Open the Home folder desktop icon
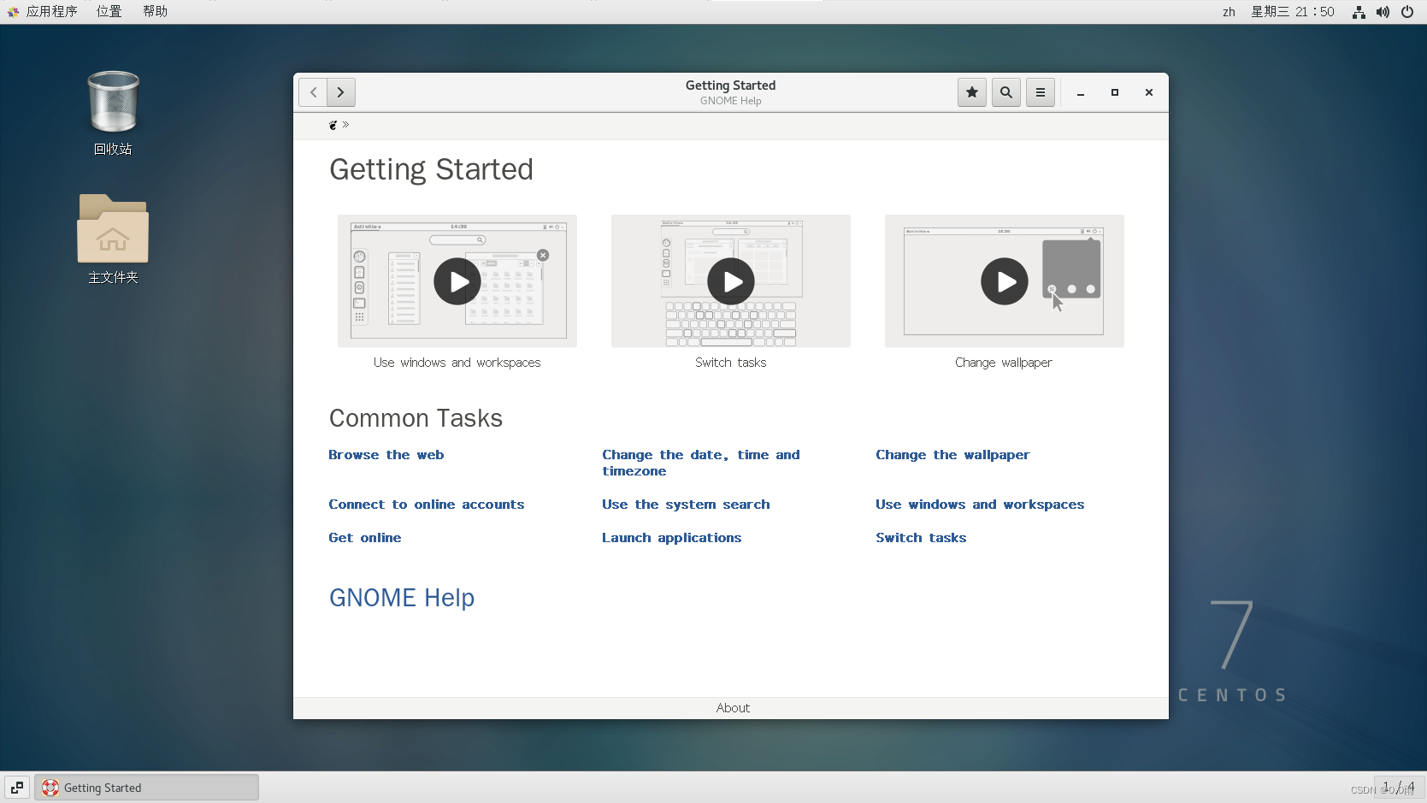1427x803 pixels. pos(113,239)
